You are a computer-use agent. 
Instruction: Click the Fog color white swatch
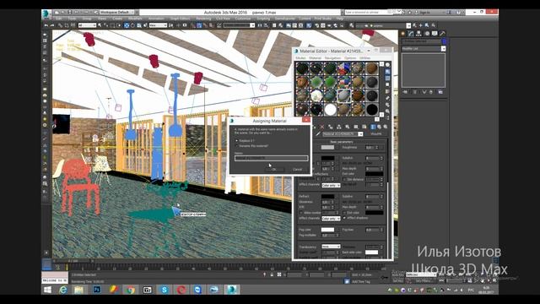327,230
